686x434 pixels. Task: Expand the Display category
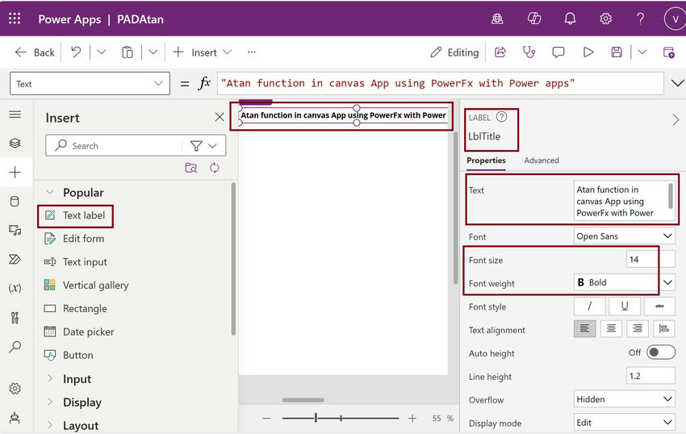(x=50, y=402)
